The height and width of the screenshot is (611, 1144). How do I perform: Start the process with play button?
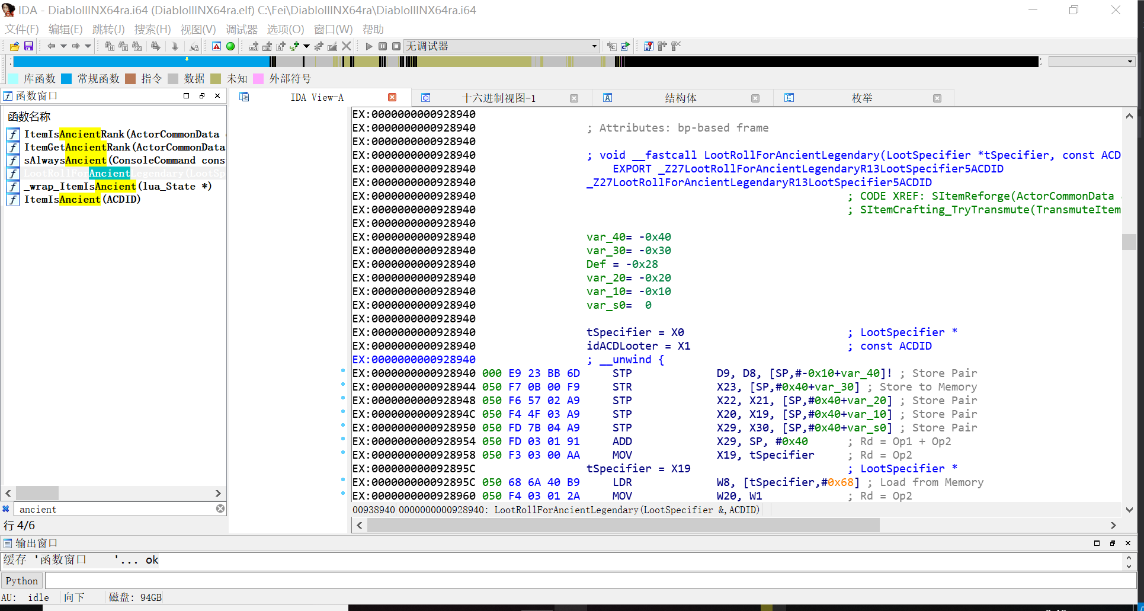[369, 46]
